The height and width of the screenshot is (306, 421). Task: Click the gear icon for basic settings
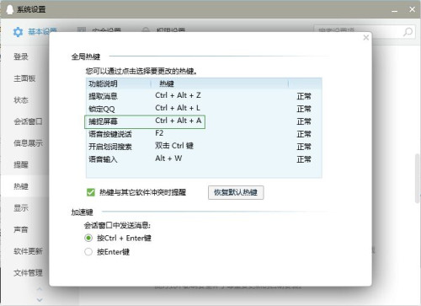coord(18,32)
